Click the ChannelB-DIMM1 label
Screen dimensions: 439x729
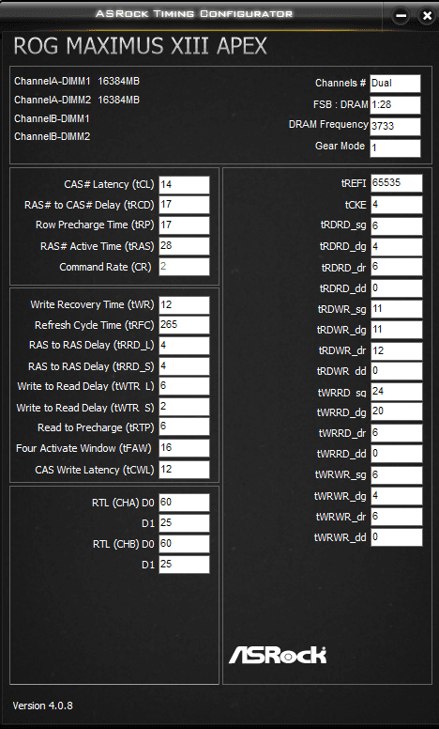52,119
